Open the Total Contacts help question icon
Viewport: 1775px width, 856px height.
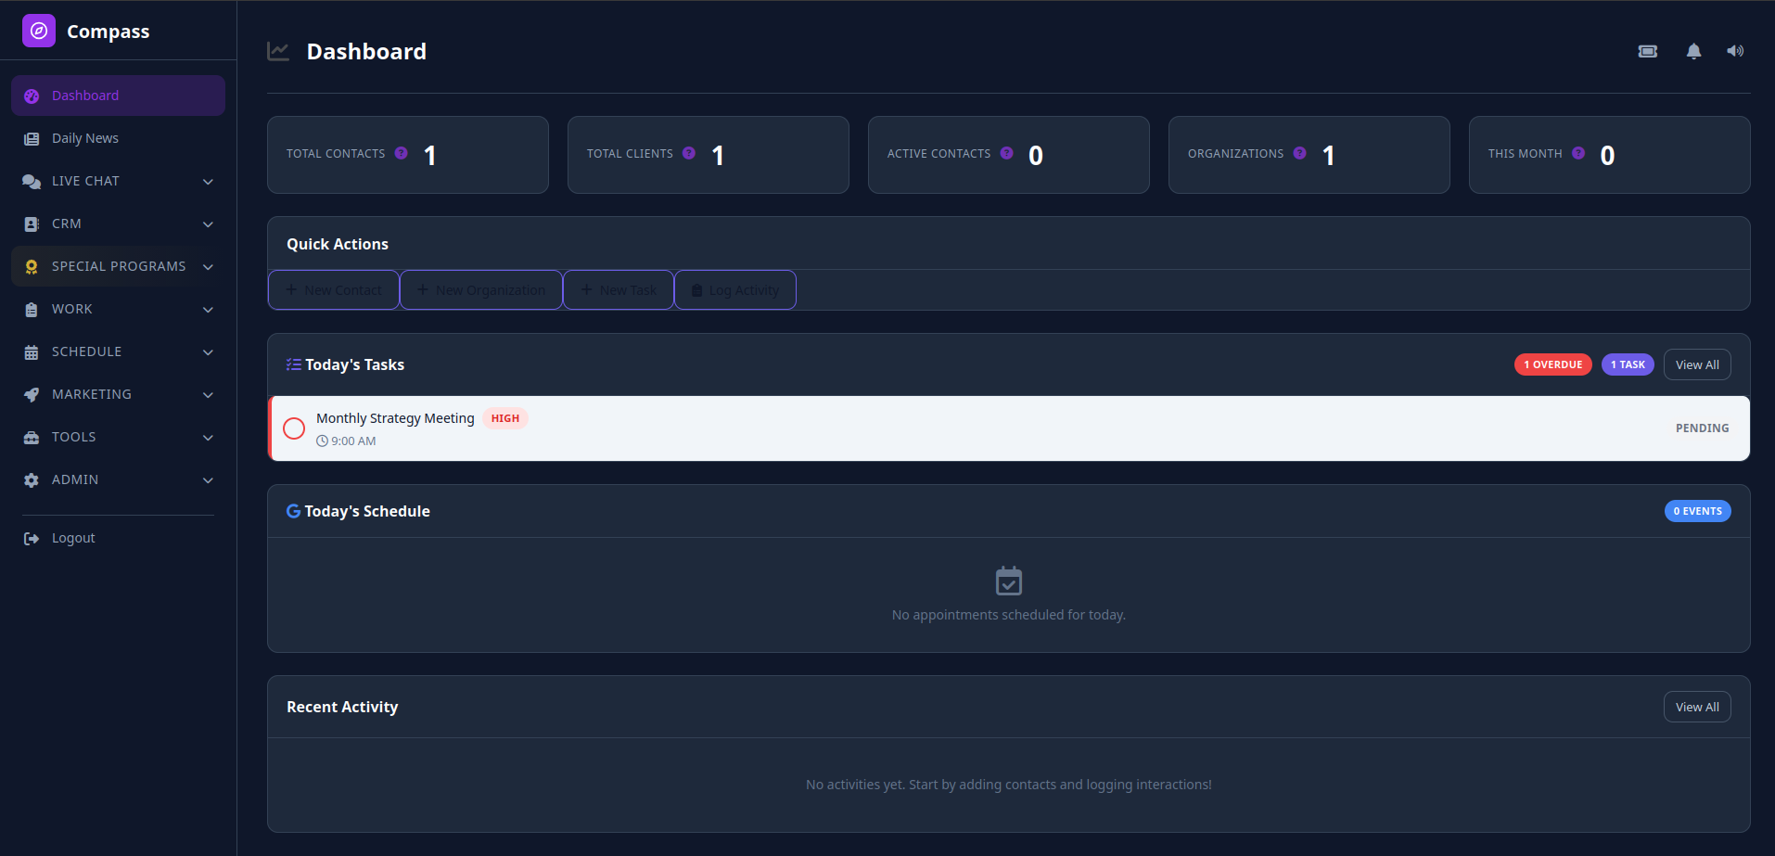[402, 153]
